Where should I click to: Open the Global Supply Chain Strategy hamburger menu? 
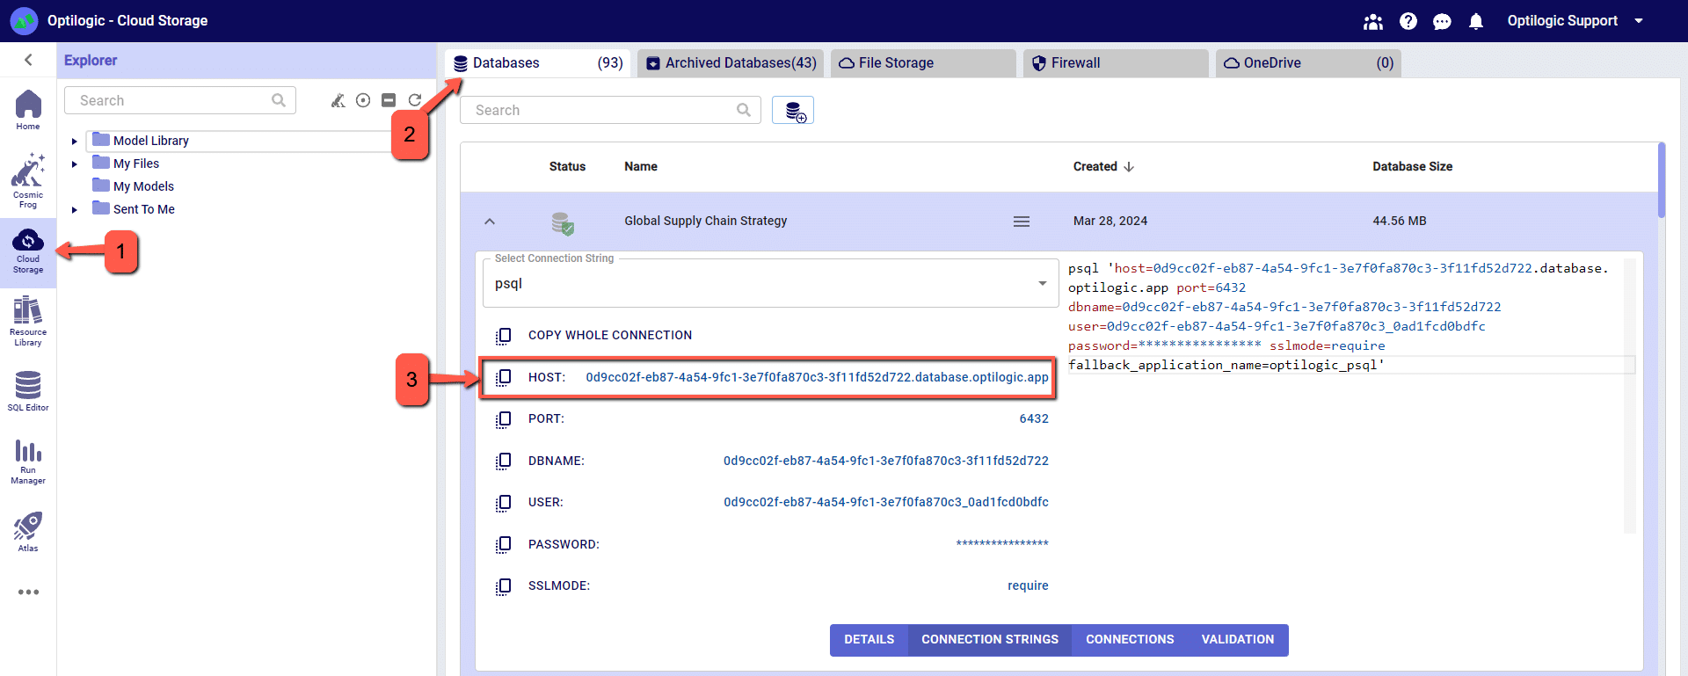(1022, 222)
